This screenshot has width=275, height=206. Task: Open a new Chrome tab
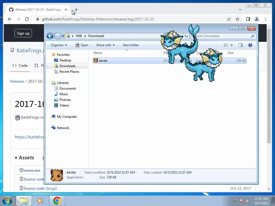point(76,10)
